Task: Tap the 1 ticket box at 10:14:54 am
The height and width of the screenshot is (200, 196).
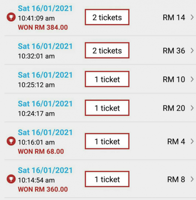Action: (107, 179)
